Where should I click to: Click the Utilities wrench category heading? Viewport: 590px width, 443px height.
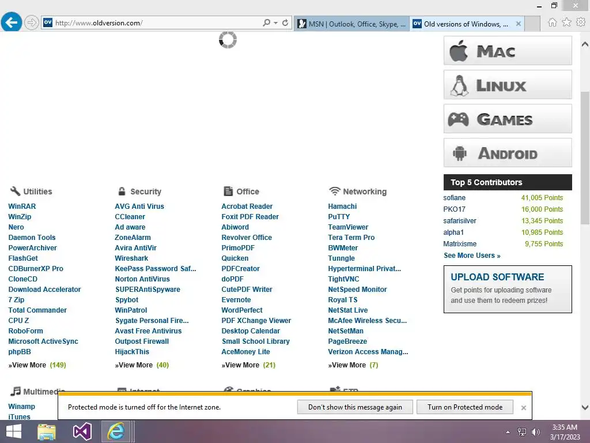[x=31, y=192]
